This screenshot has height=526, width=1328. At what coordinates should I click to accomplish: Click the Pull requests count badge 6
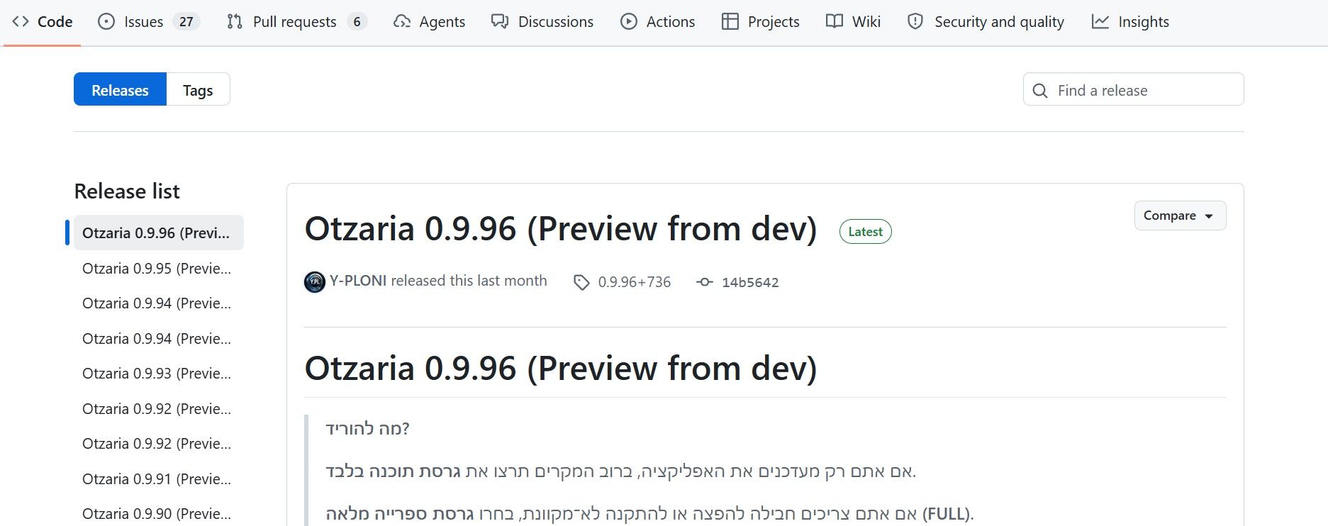click(357, 22)
